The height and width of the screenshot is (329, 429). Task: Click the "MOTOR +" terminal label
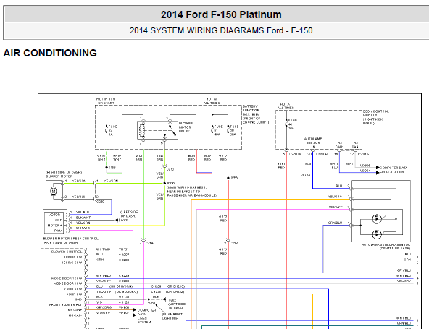(55, 226)
